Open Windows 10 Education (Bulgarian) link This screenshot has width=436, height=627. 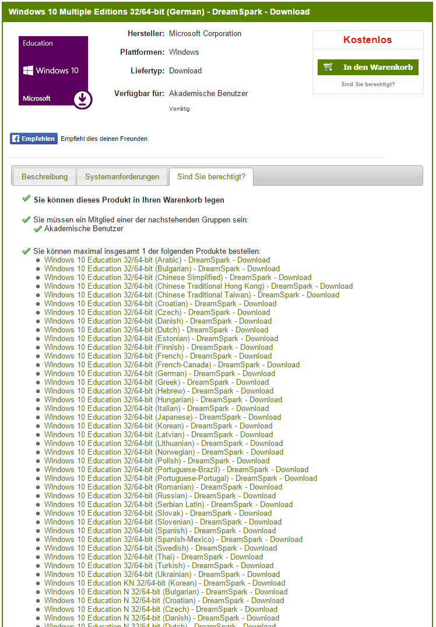point(161,269)
